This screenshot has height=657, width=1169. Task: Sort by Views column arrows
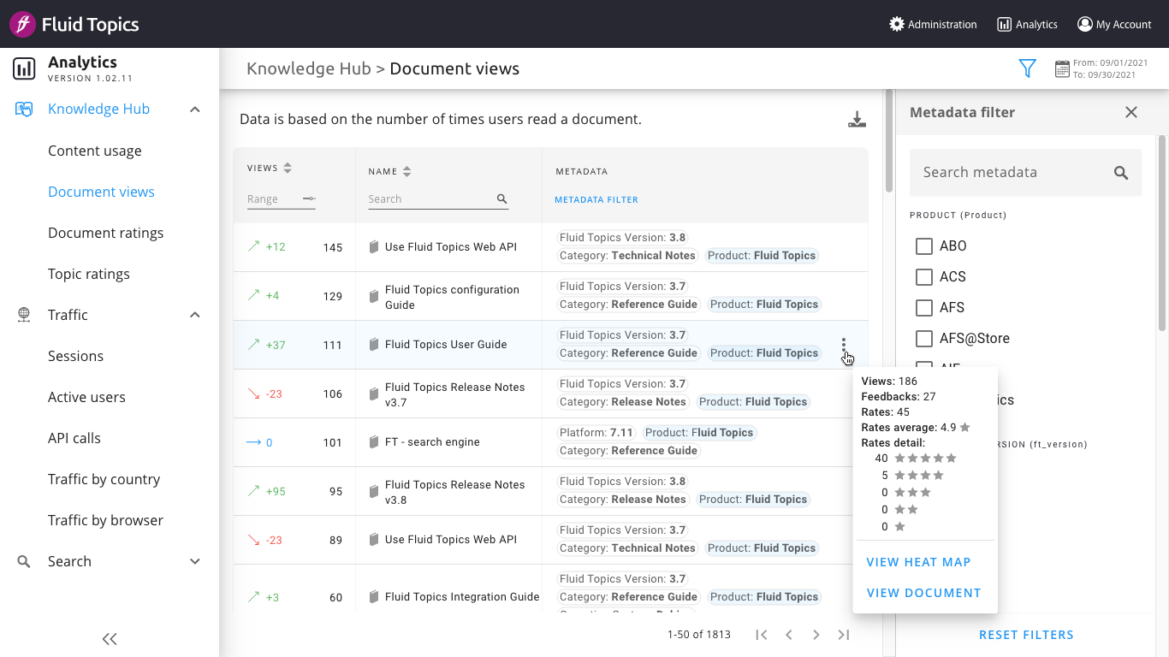pos(288,169)
